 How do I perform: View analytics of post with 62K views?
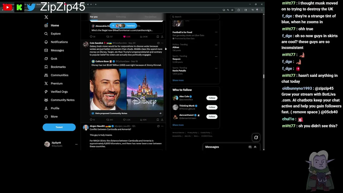point(143,120)
